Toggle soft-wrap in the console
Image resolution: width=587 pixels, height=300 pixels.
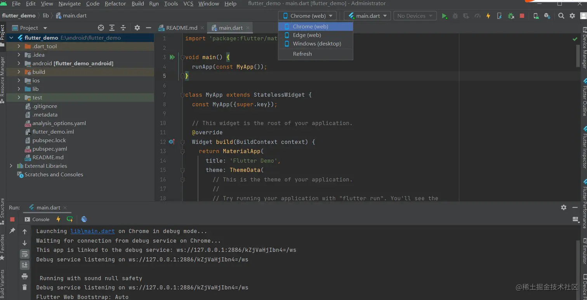(x=24, y=254)
